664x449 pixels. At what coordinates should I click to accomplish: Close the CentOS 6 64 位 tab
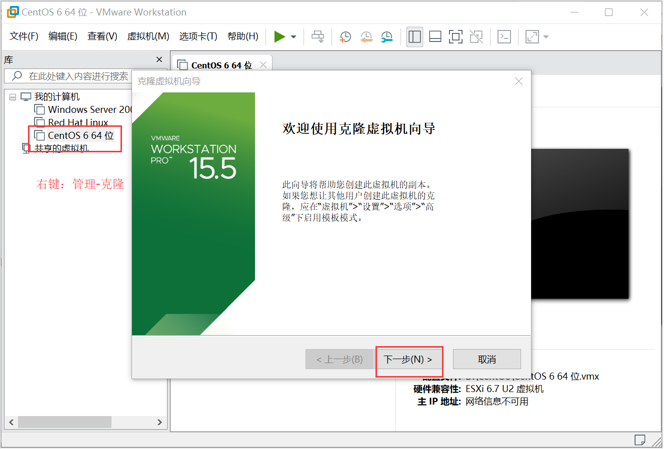263,65
